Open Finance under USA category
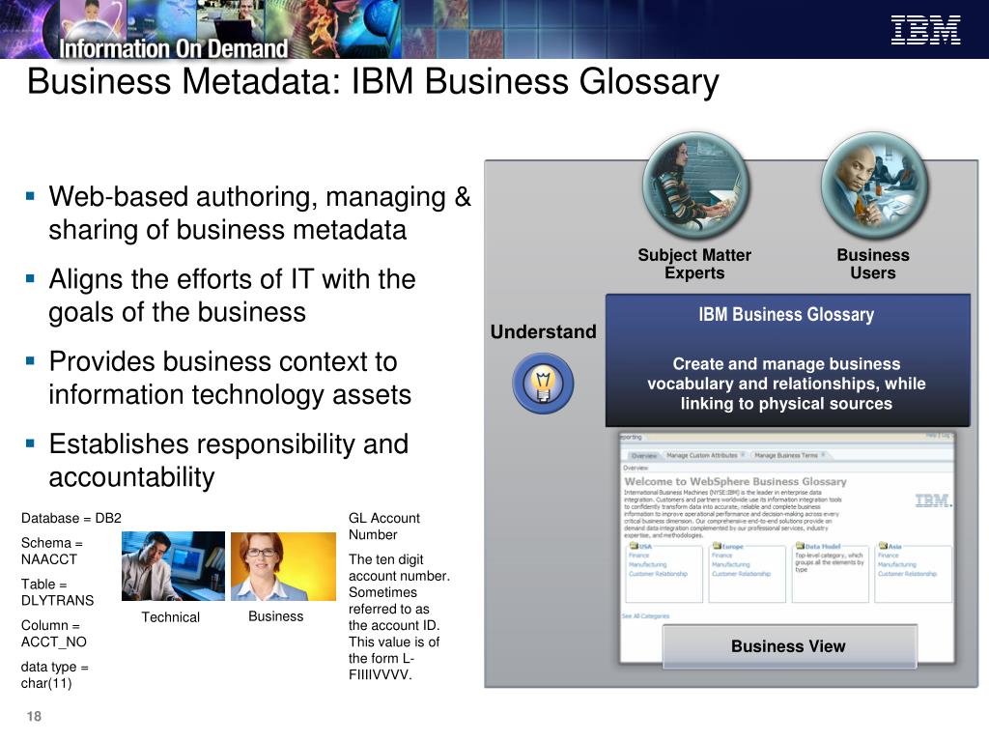 pyautogui.click(x=639, y=556)
